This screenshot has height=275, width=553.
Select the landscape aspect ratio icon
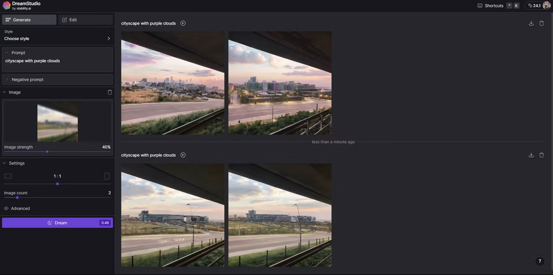pyautogui.click(x=8, y=175)
